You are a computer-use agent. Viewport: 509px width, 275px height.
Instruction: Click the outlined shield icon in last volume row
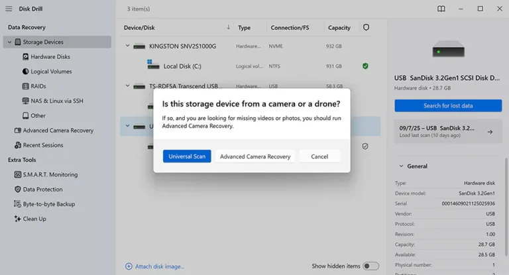[365, 146]
